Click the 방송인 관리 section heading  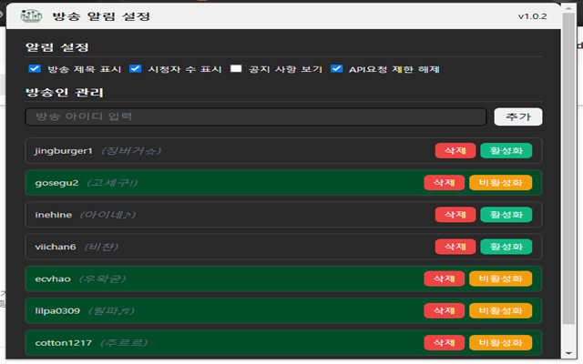[64, 93]
